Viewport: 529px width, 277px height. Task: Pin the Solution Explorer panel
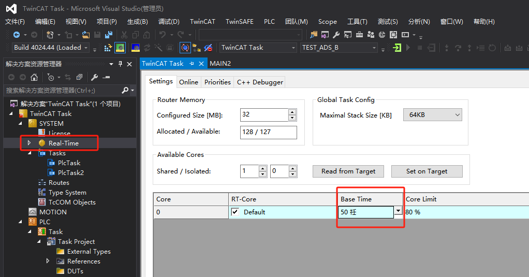(x=121, y=64)
